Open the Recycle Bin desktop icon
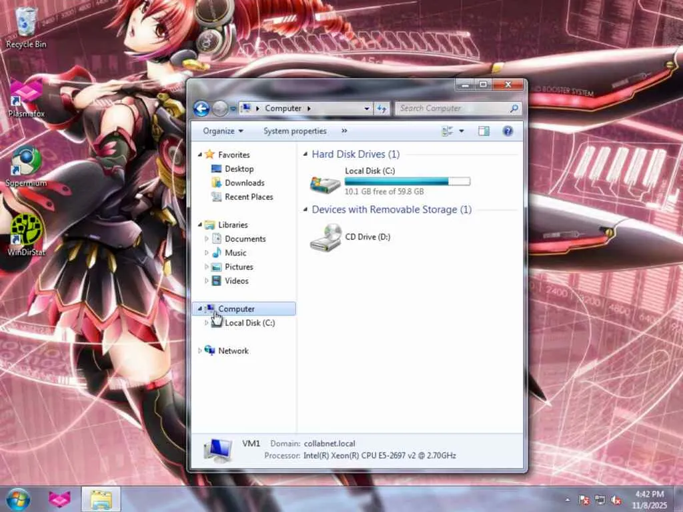This screenshot has height=512, width=683. click(x=26, y=27)
